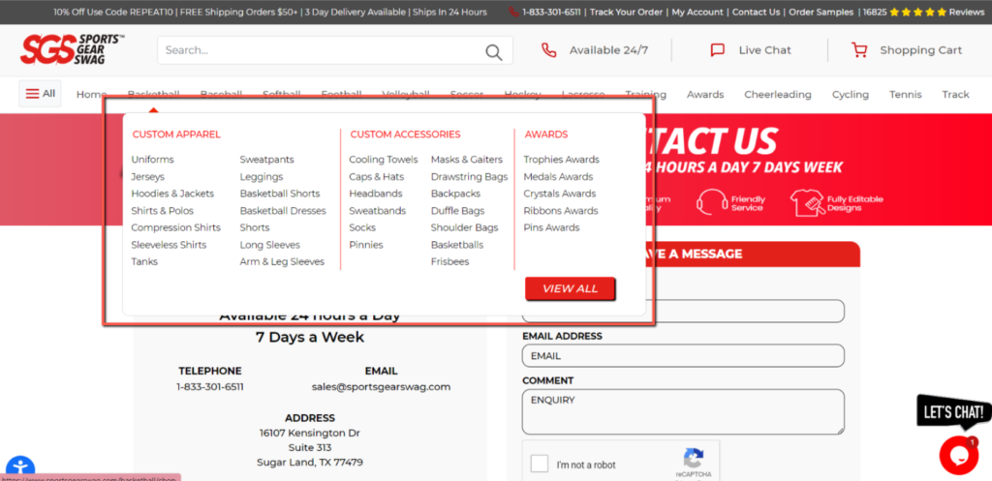Open Socks link
992x481 pixels.
pos(362,227)
